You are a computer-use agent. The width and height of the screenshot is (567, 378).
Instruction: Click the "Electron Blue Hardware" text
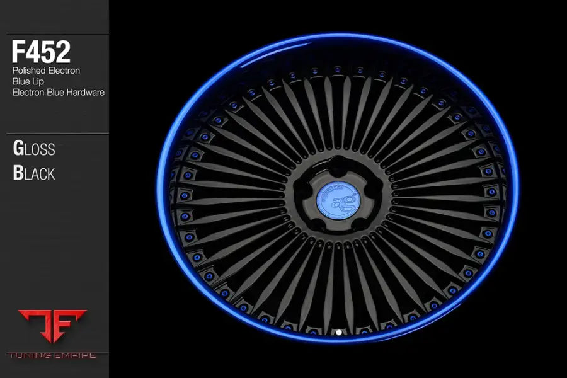coord(58,92)
